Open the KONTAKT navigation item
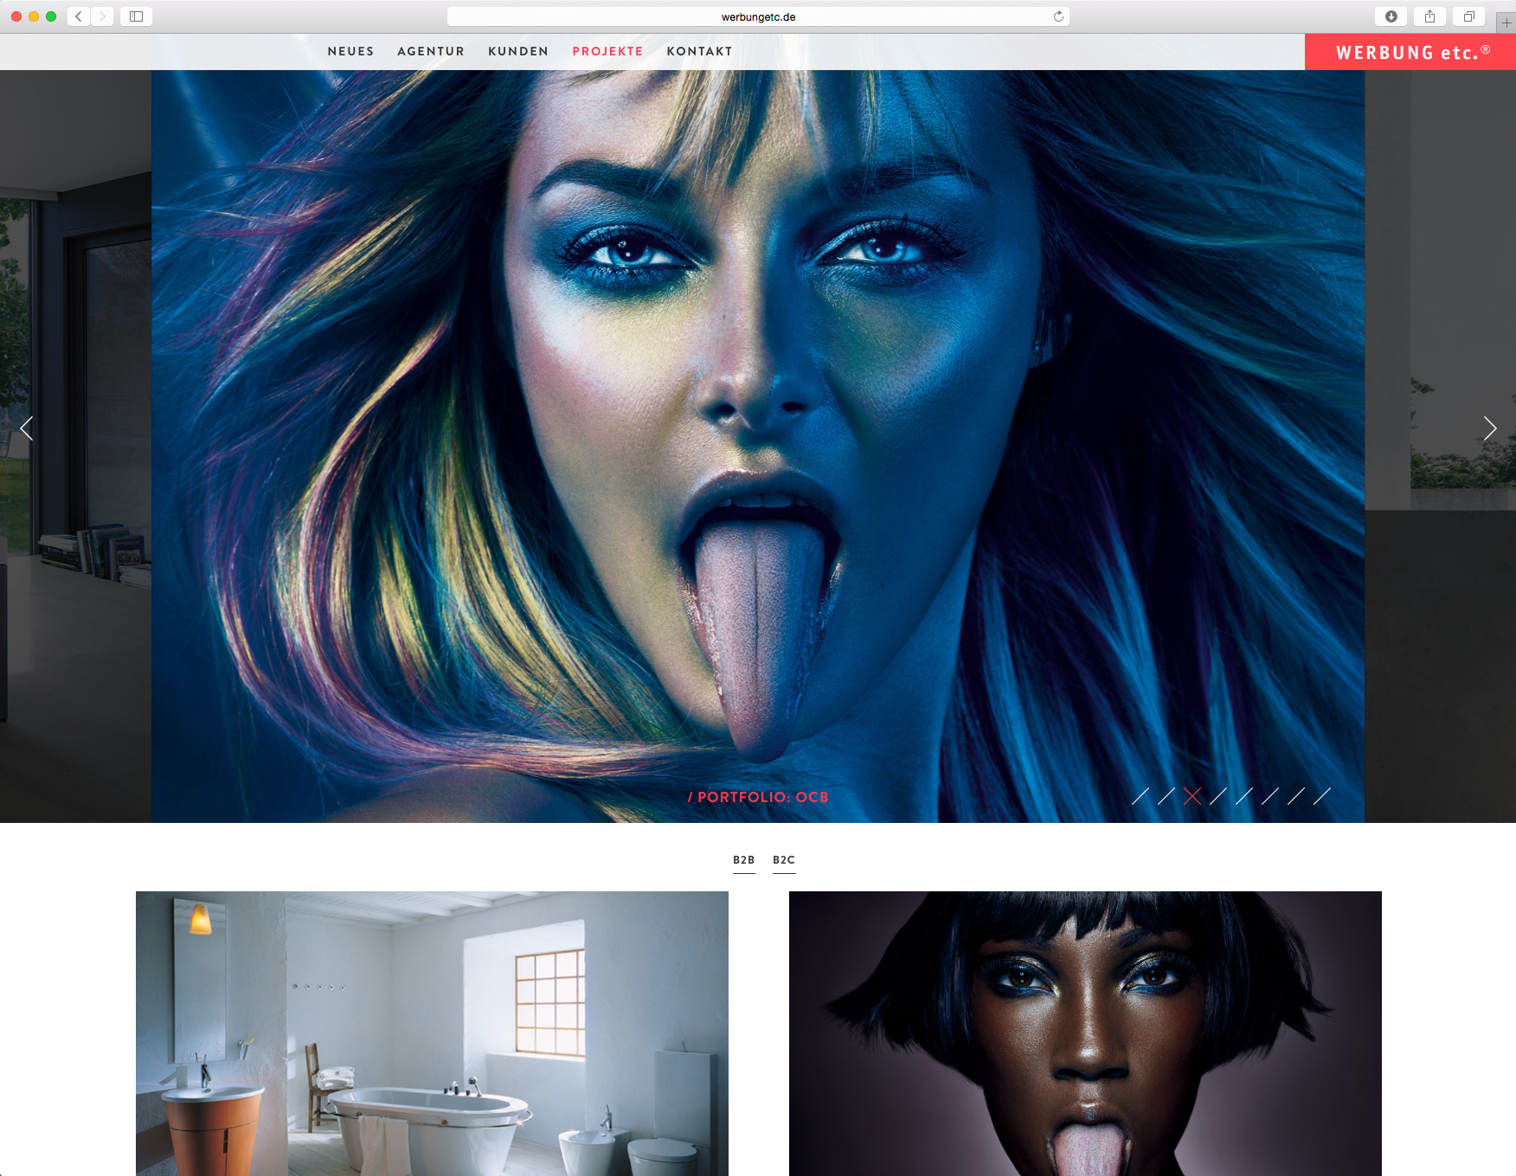The image size is (1516, 1176). [699, 51]
